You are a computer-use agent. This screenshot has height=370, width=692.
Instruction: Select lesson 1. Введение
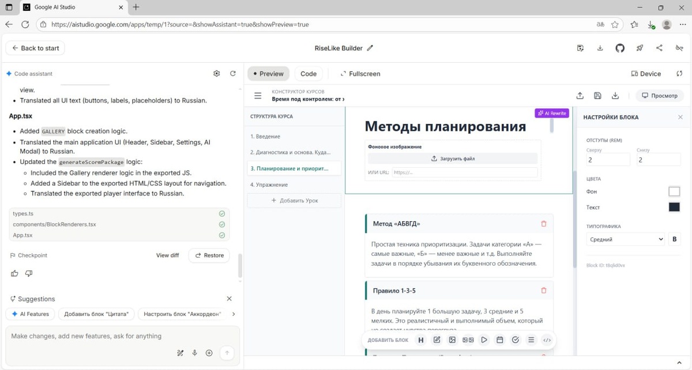pyautogui.click(x=294, y=137)
